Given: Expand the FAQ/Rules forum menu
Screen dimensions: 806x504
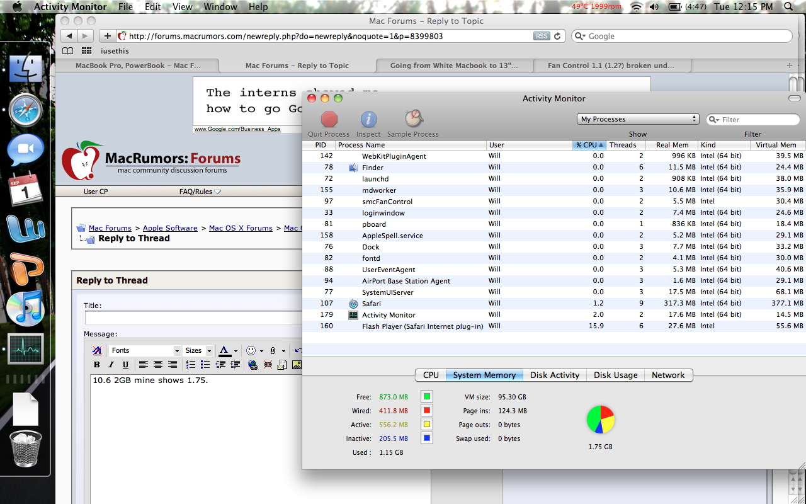Looking at the screenshot, I should click(x=200, y=192).
